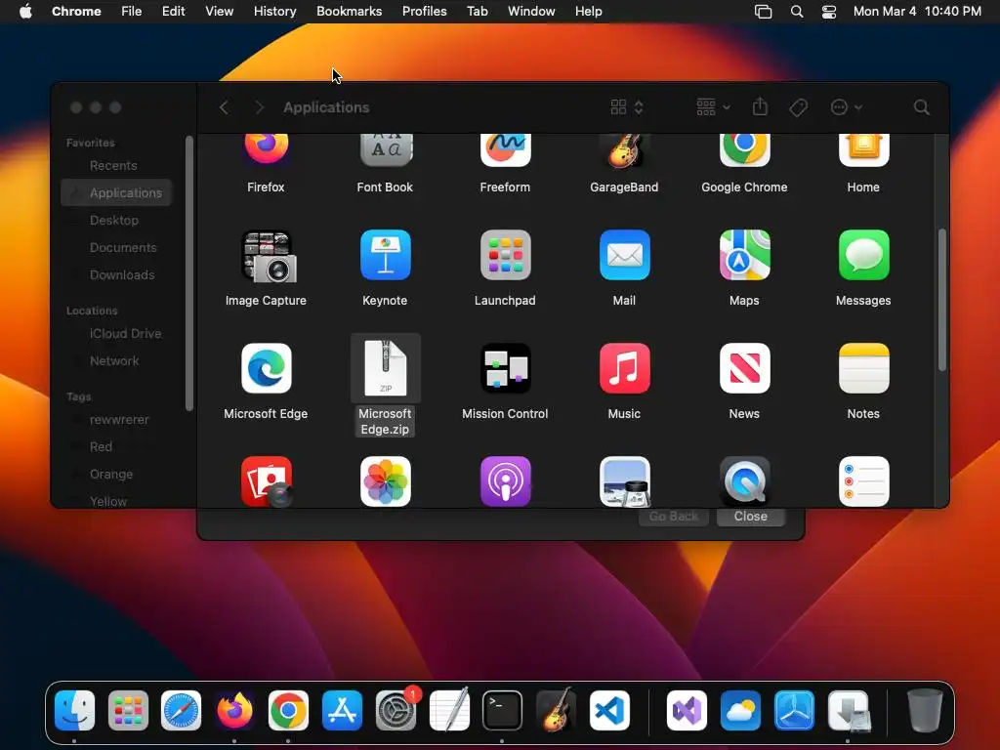Screen dimensions: 1000x750
Task: Open the Trash in the Dock
Action: [x=925, y=711]
